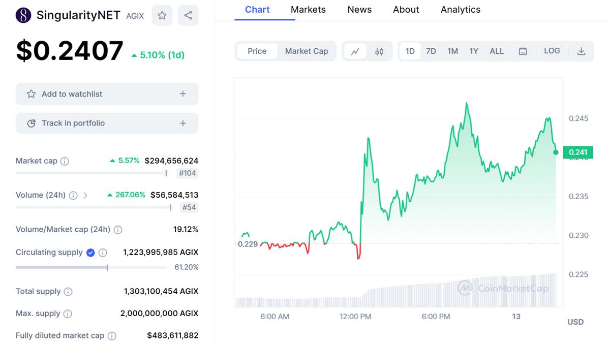This screenshot has width=610, height=343.
Task: Click 2,000,000,000 AGIX max supply value
Action: click(x=159, y=314)
